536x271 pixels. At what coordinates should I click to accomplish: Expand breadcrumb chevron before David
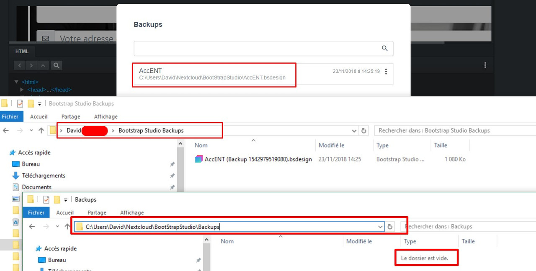[61, 130]
